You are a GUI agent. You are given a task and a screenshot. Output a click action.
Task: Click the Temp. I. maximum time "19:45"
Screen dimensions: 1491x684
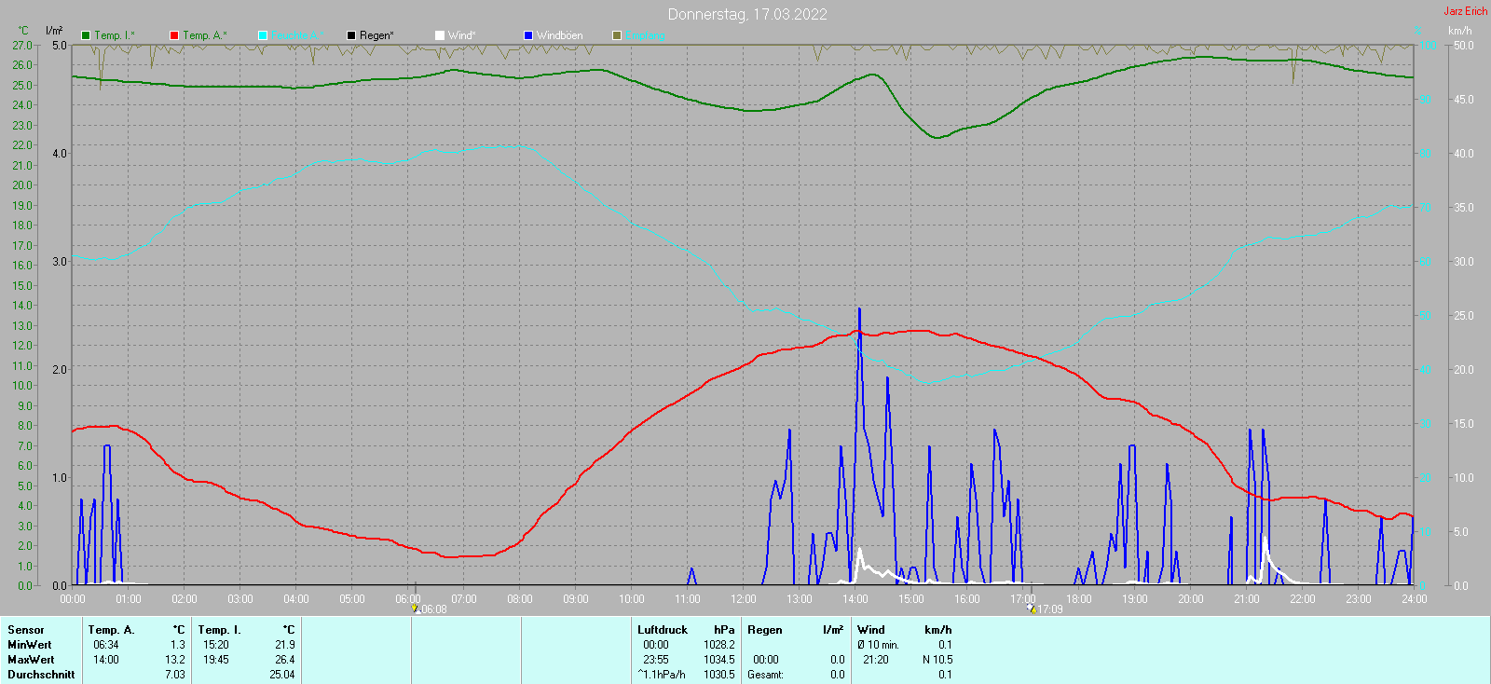click(215, 660)
